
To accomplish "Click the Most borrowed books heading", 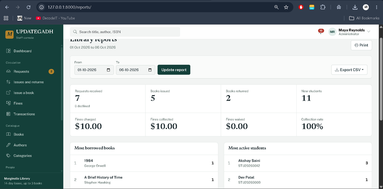I will 95,148.
